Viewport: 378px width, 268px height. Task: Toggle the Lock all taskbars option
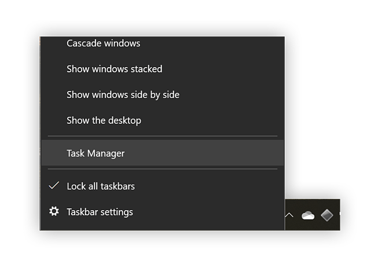(101, 186)
